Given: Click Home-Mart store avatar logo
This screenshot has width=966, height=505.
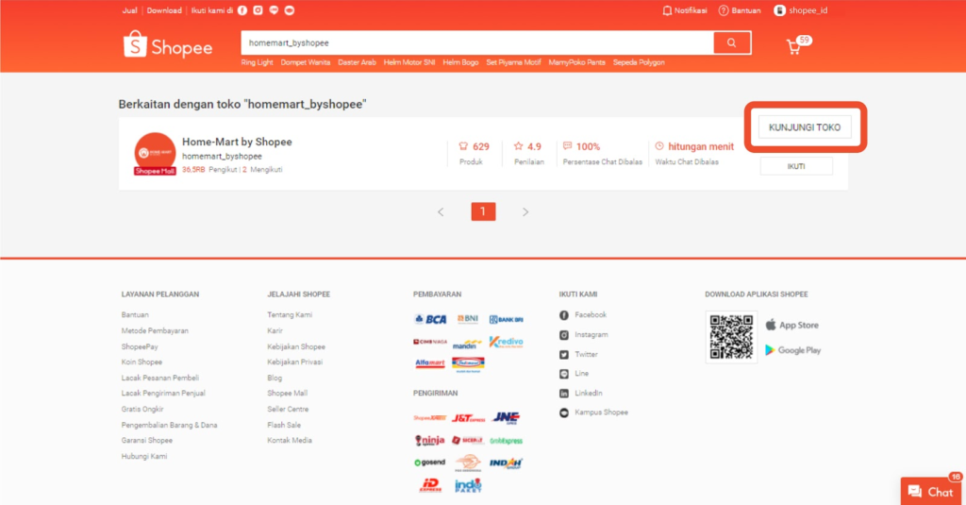Looking at the screenshot, I should [155, 152].
